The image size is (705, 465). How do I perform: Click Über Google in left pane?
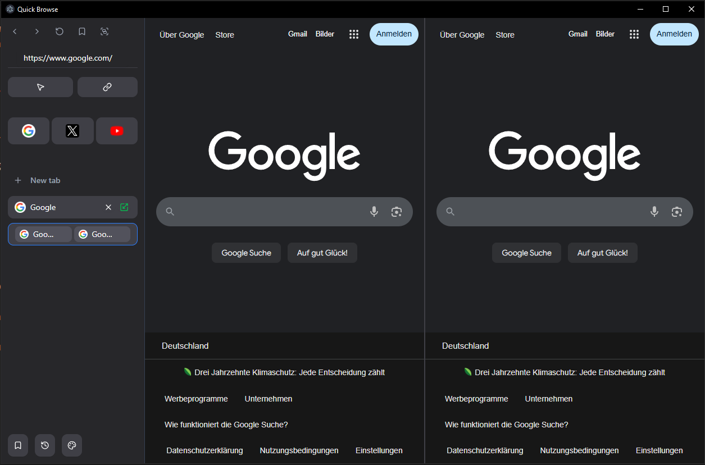(x=182, y=35)
